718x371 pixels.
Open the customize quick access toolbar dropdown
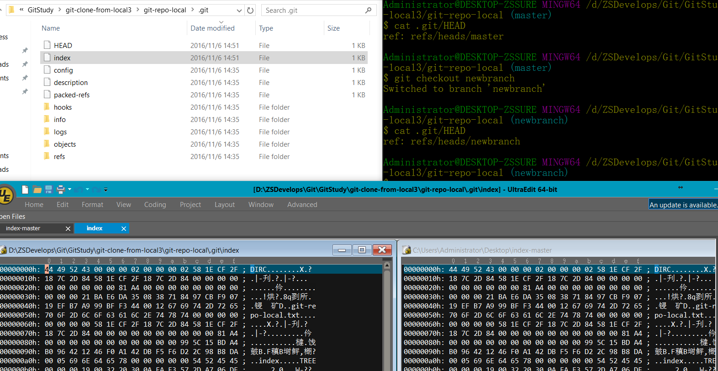point(106,190)
